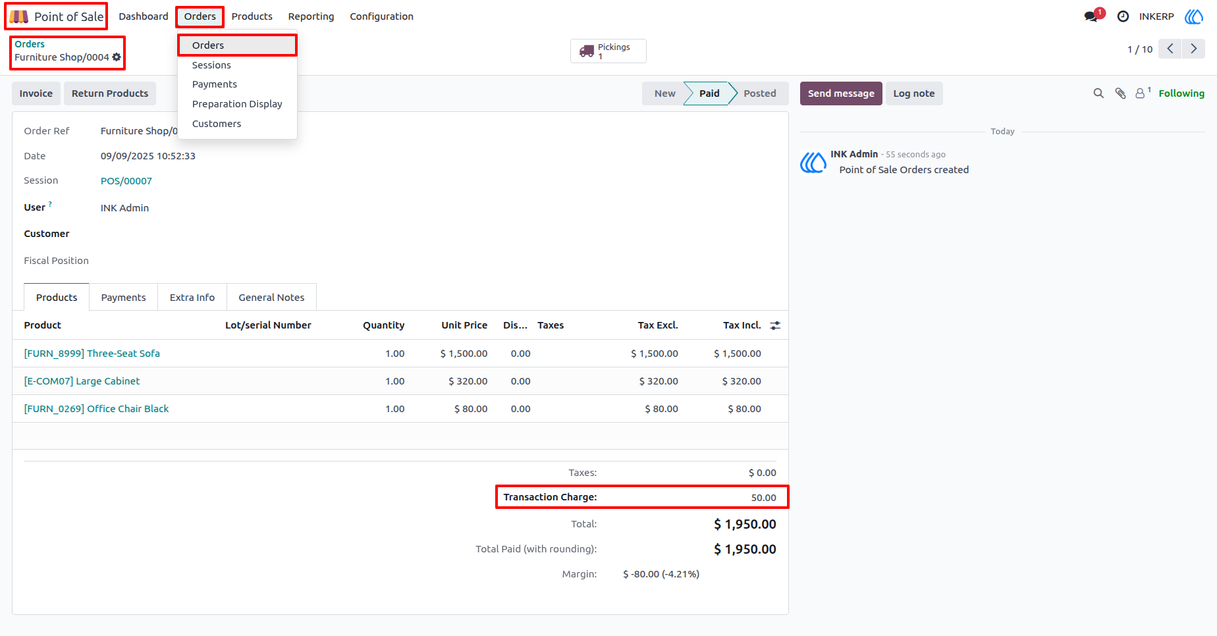Click the Orders breadcrumb link
1217x636 pixels.
(x=30, y=44)
